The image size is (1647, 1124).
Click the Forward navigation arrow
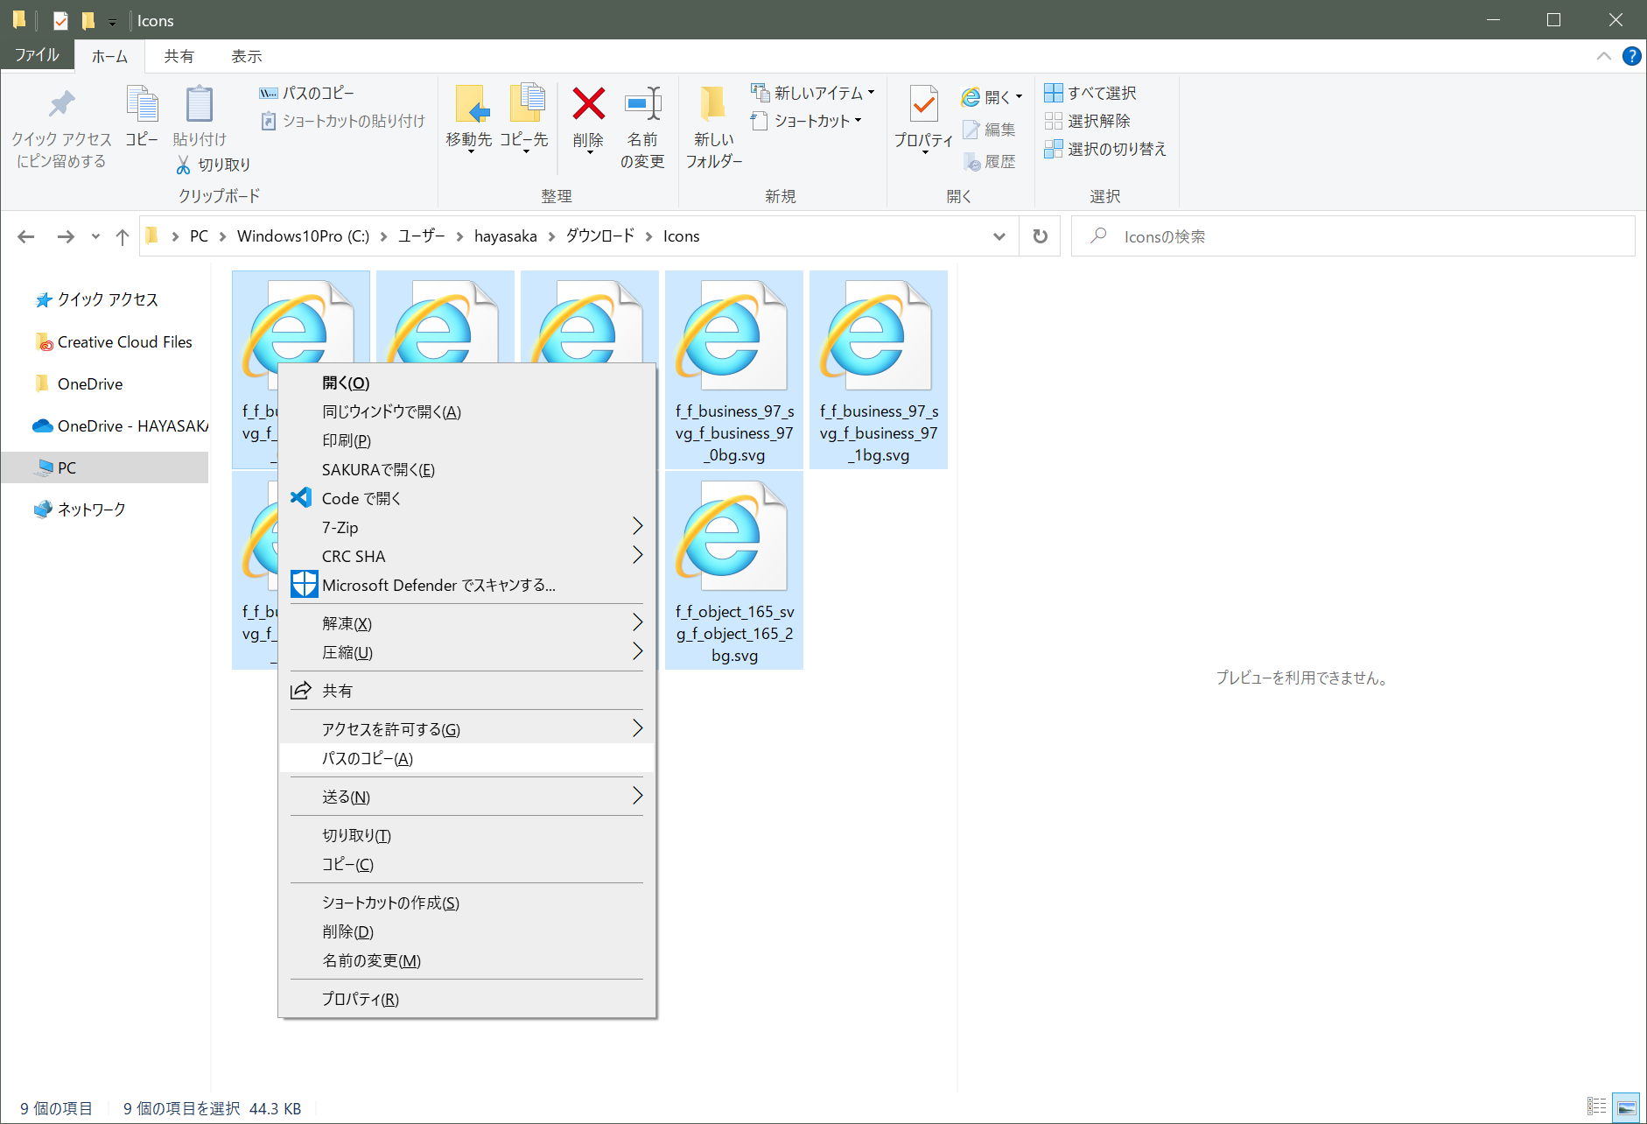(x=66, y=236)
